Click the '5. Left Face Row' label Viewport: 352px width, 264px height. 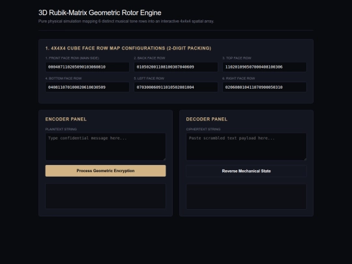149,78
